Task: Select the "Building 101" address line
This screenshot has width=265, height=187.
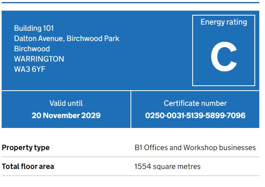Action: [34, 28]
